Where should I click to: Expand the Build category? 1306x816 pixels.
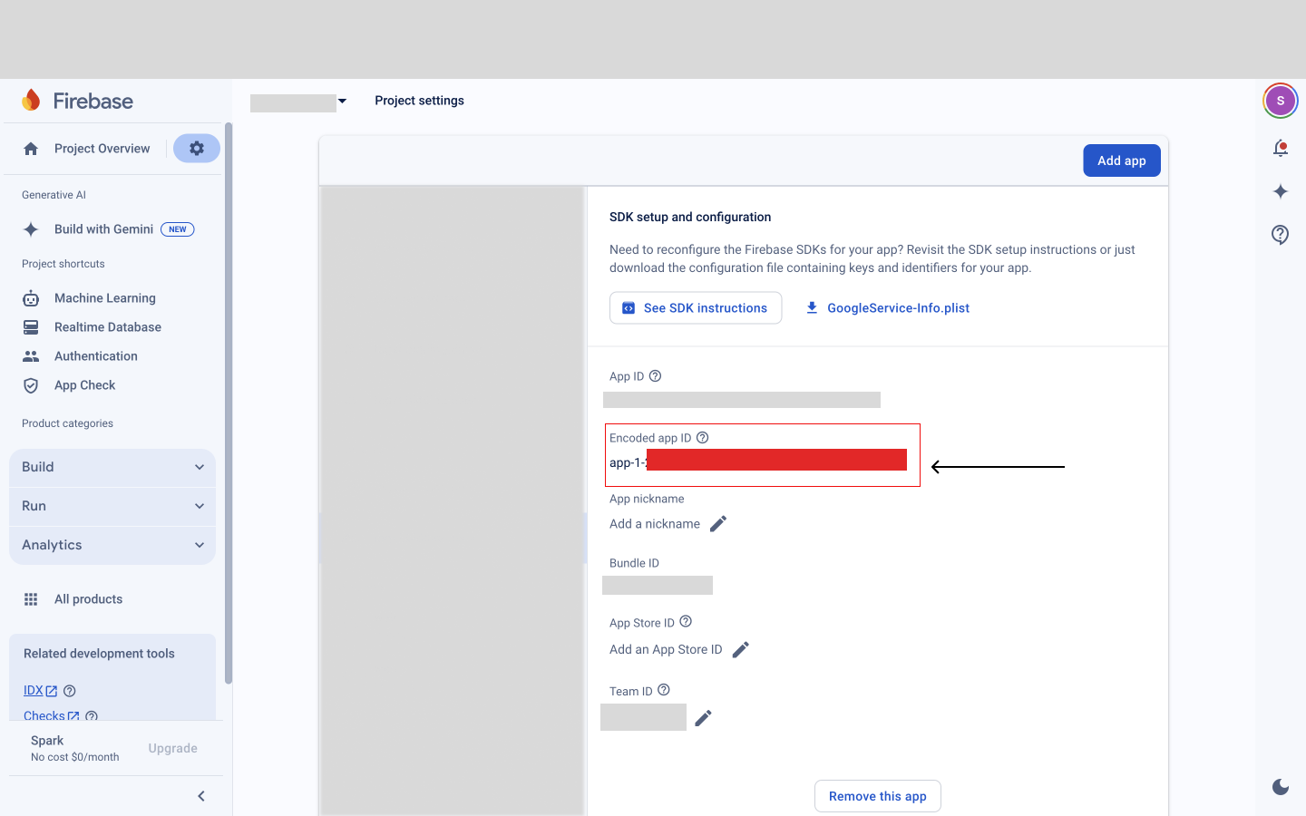point(112,467)
